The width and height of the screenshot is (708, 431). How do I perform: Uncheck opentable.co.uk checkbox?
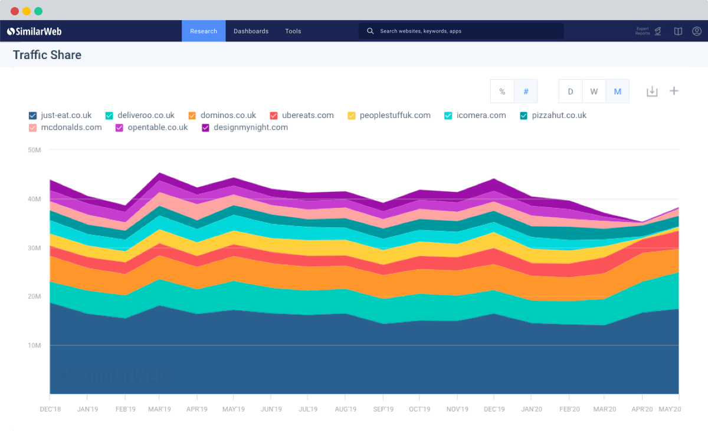(x=119, y=128)
